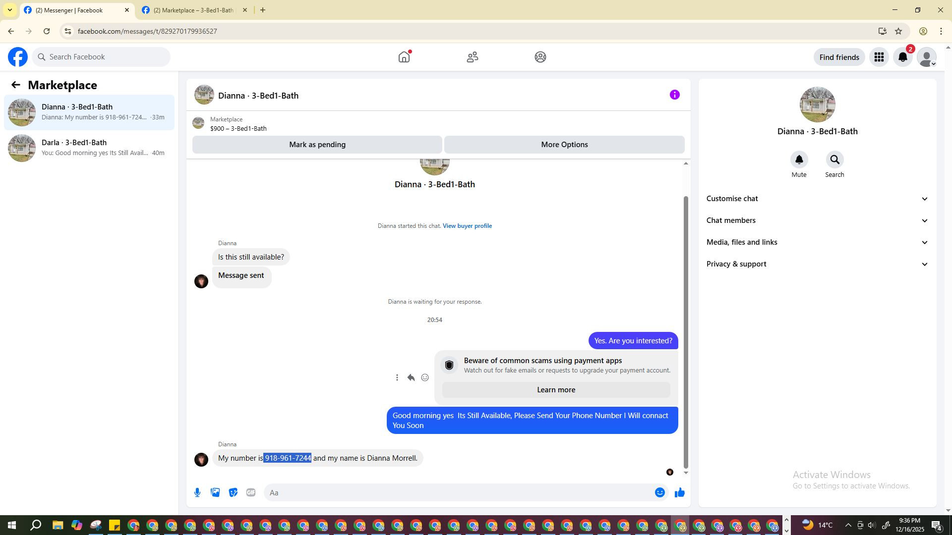Send a thumbs-up like

pyautogui.click(x=679, y=492)
